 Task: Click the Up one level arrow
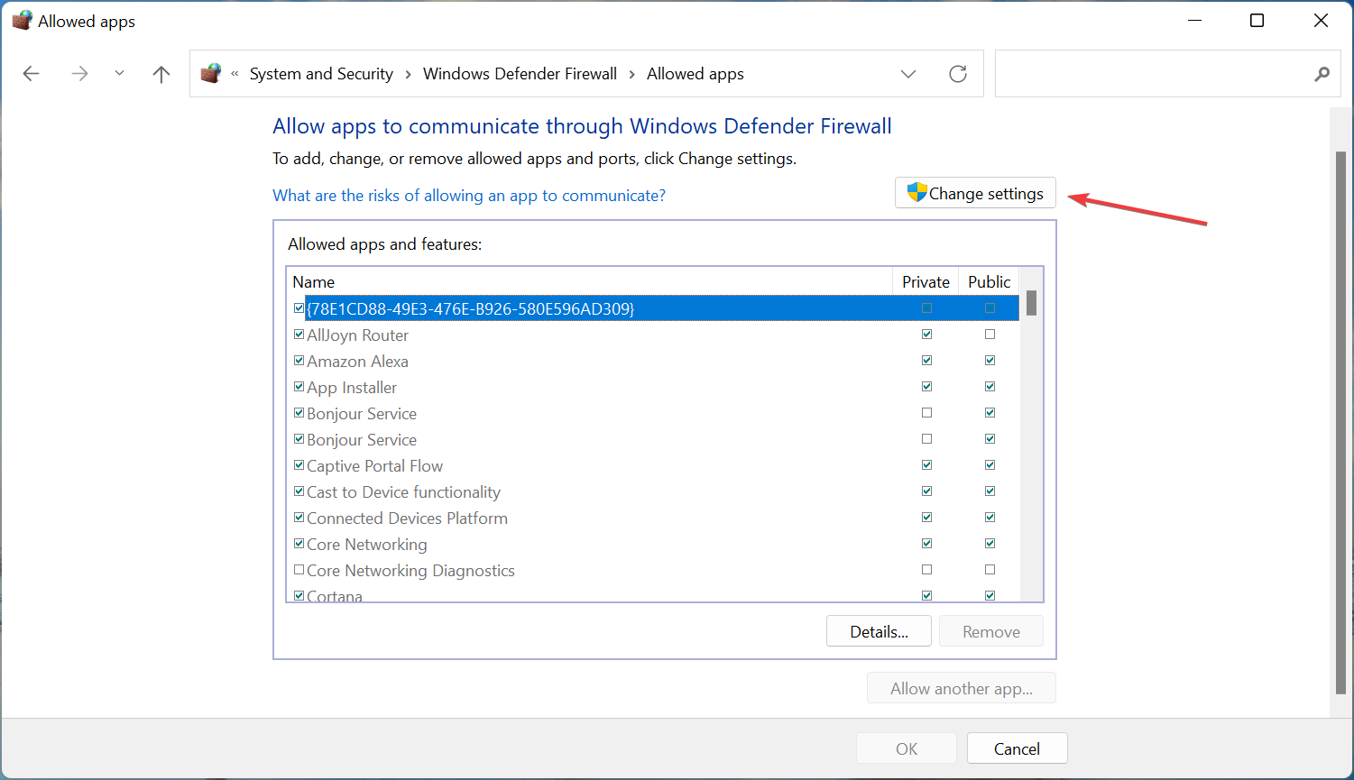161,74
